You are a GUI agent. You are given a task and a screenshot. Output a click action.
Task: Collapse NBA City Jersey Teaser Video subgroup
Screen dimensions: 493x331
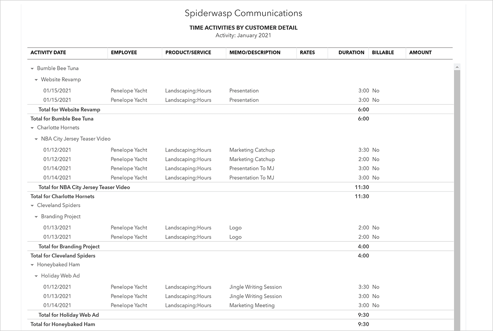tap(37, 139)
